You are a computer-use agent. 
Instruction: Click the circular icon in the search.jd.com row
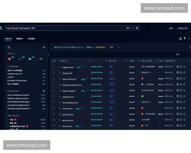[184, 114]
